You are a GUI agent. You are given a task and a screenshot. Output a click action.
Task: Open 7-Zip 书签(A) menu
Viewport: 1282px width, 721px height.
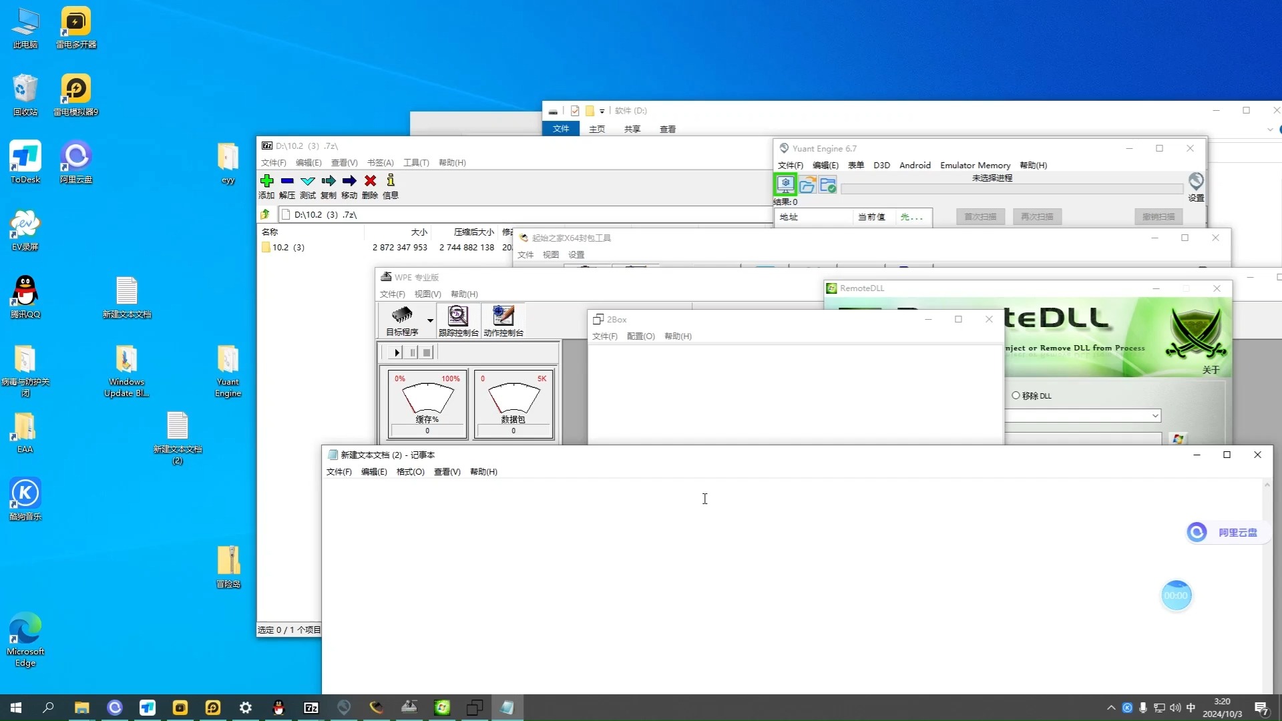pos(380,162)
